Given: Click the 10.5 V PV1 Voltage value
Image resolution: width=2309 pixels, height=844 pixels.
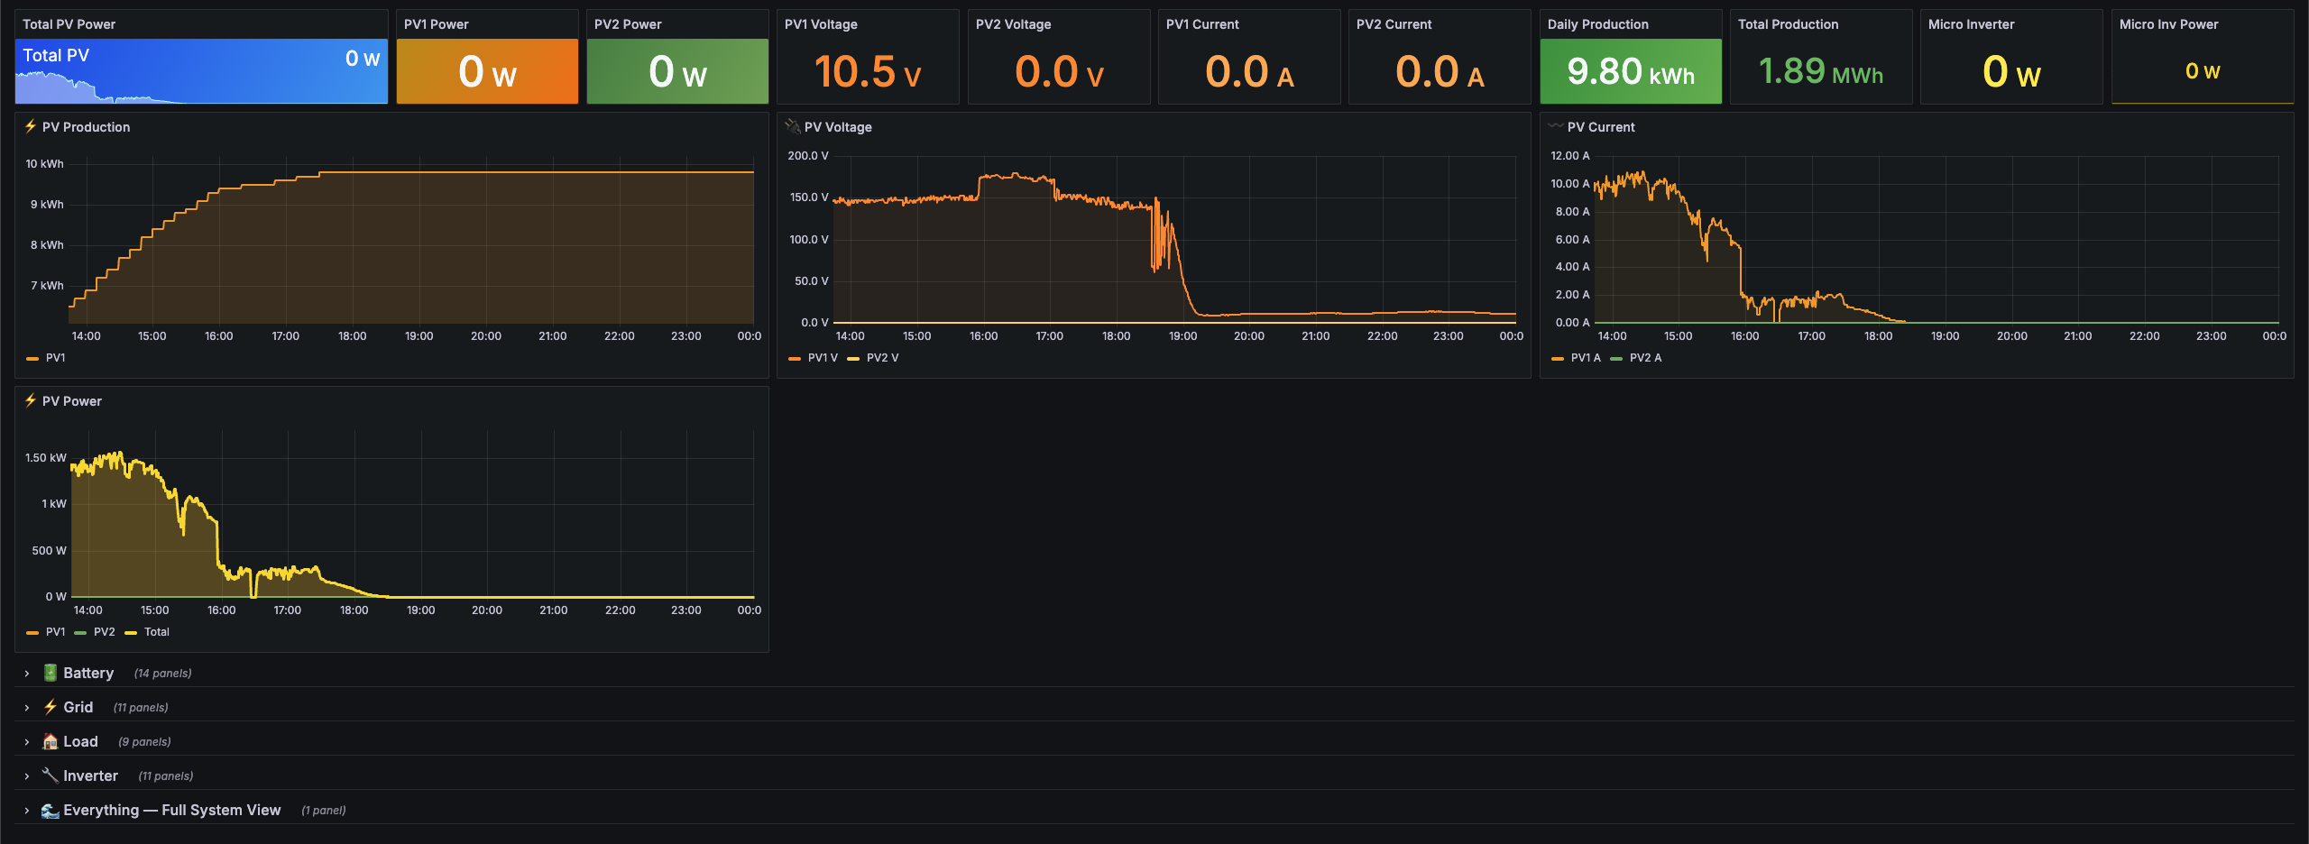Looking at the screenshot, I should 868,71.
